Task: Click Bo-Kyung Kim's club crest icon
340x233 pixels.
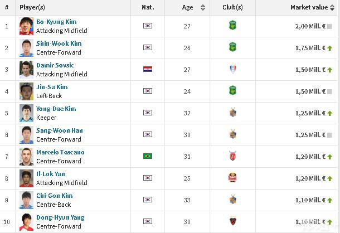Action: point(232,26)
